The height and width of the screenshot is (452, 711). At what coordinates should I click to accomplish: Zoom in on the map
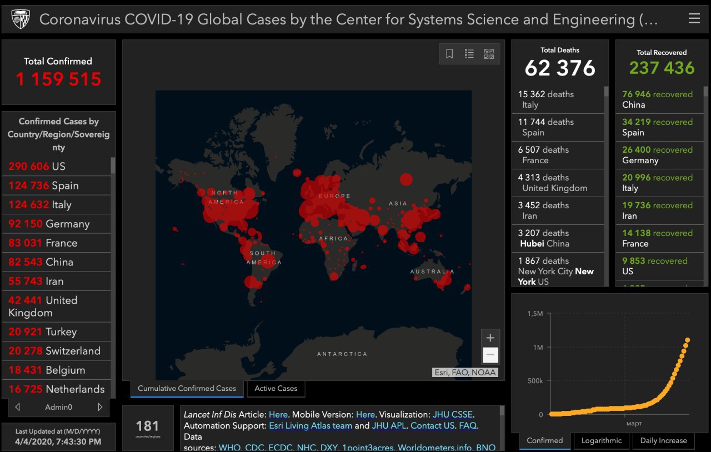[490, 338]
